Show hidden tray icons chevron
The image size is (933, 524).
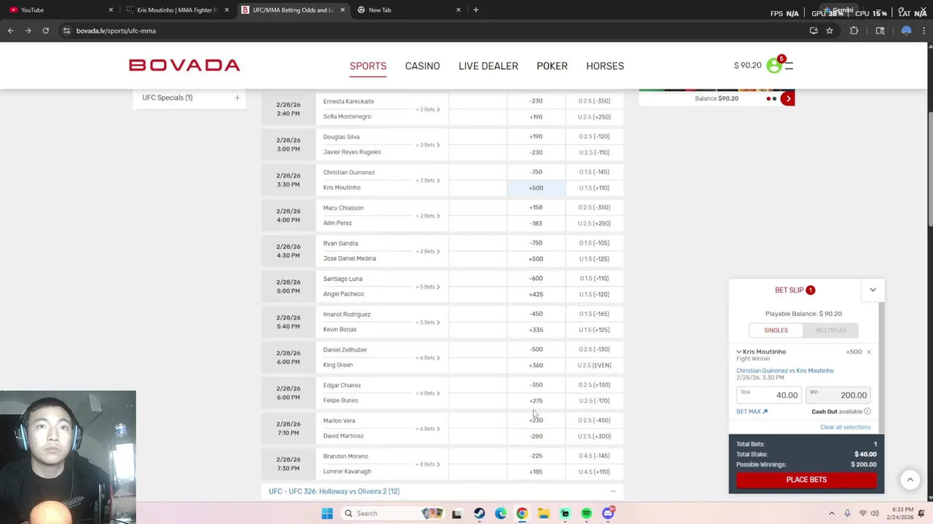832,514
